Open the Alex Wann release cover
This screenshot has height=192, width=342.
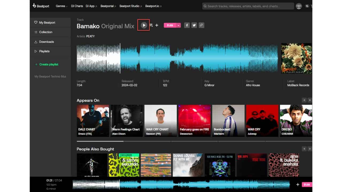[x=92, y=165]
